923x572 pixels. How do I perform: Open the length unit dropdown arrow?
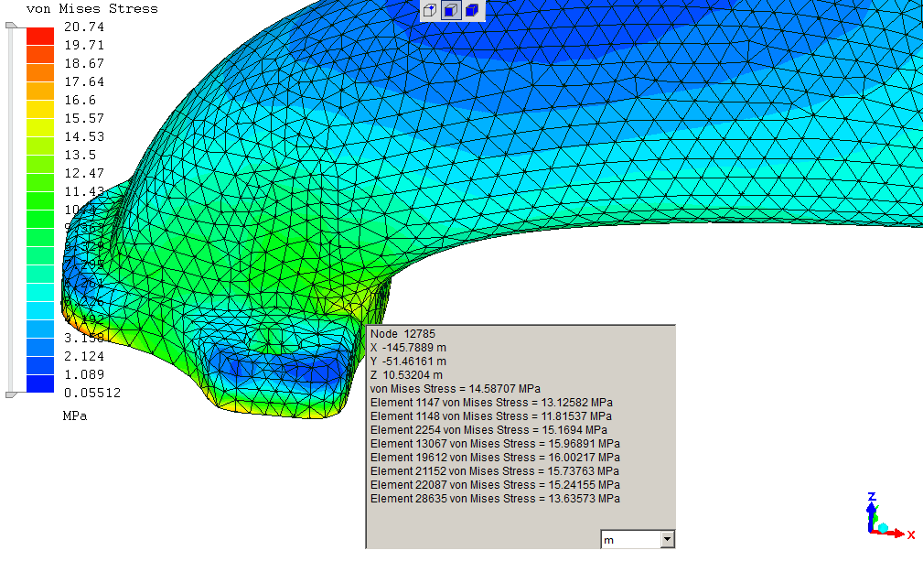[x=667, y=539]
